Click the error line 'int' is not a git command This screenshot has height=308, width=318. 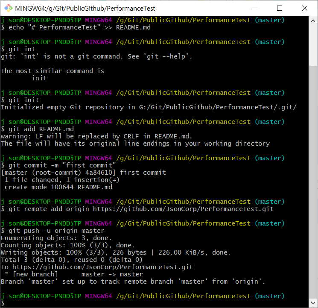coord(96,56)
